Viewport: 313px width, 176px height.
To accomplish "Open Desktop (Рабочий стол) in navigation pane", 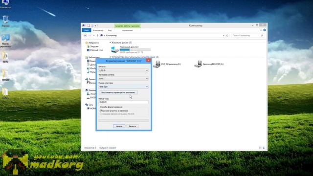I will 95,50.
